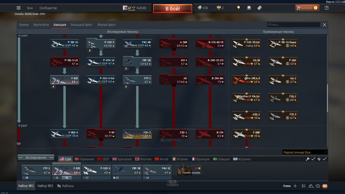Select the Япония nation
The image size is (345, 194).
coord(143,159)
